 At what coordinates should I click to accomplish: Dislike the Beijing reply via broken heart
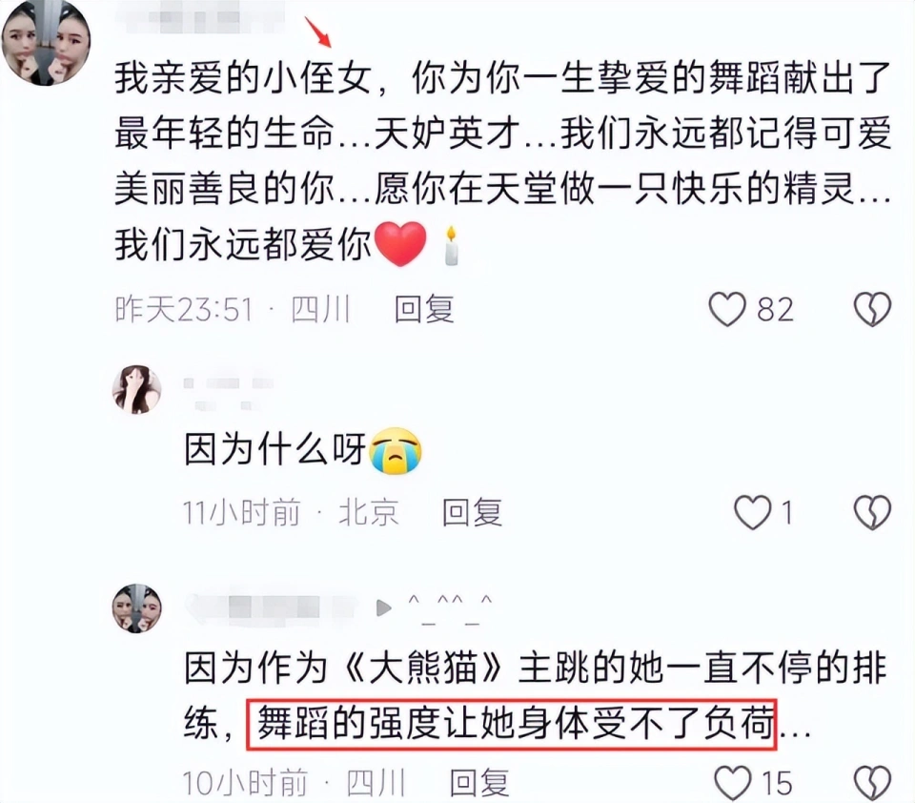(873, 512)
